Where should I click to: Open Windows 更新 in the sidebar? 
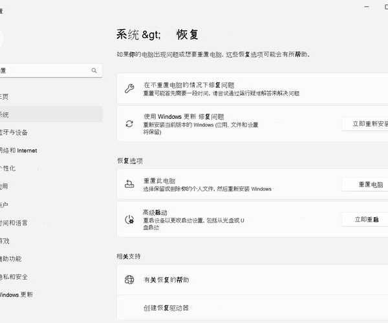tap(50, 295)
